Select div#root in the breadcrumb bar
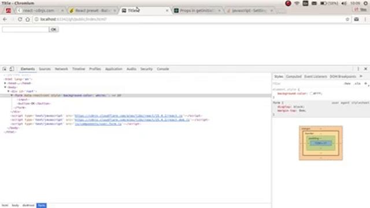370x208 pixels. pyautogui.click(x=28, y=206)
